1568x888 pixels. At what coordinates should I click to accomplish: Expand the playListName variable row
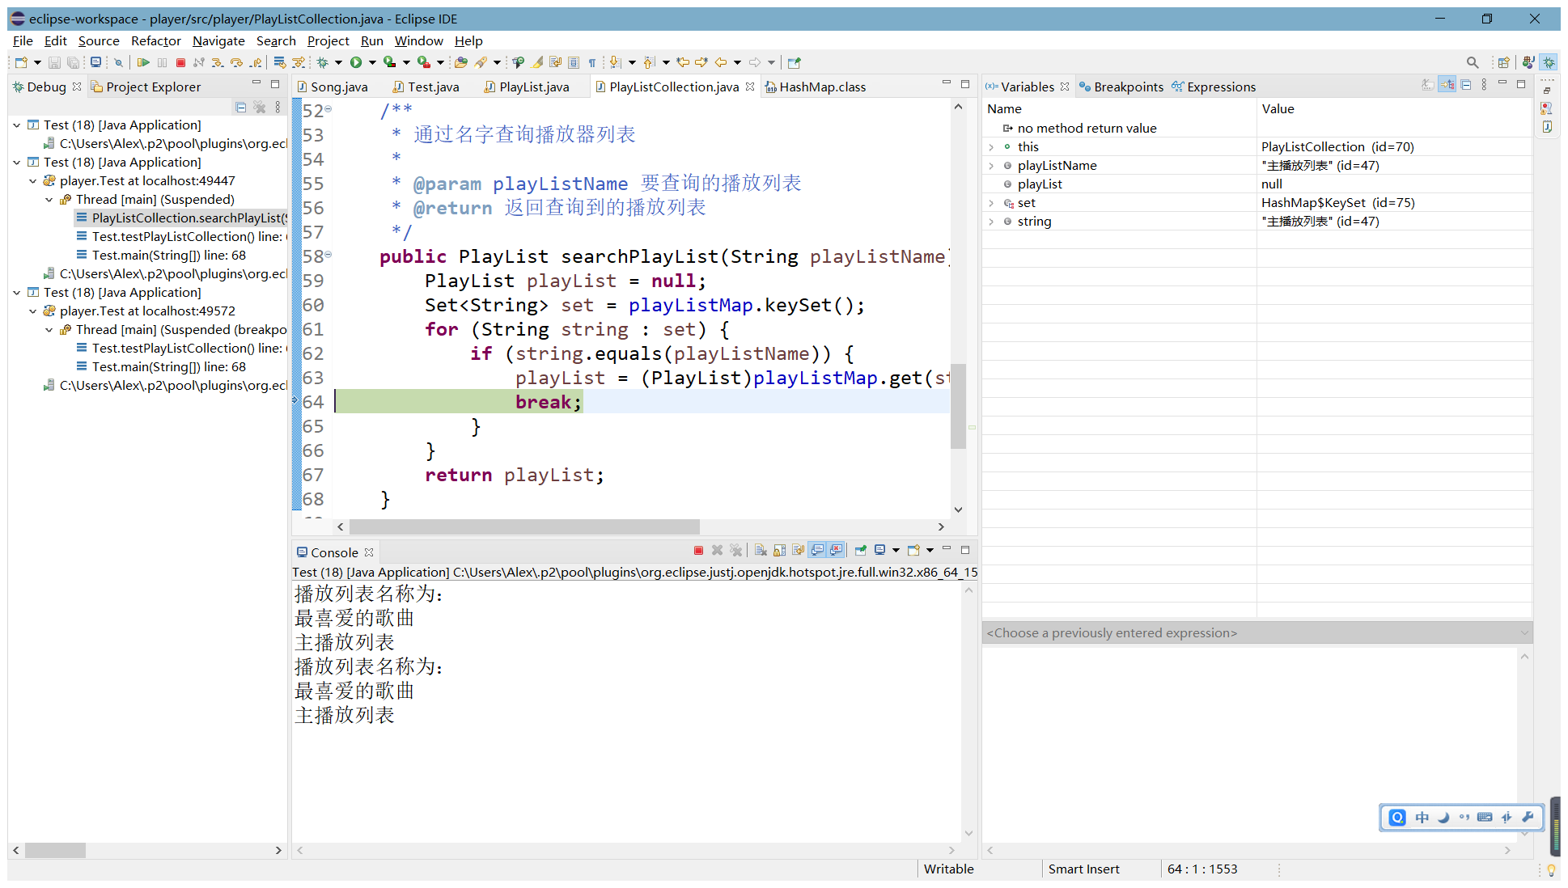coord(991,166)
